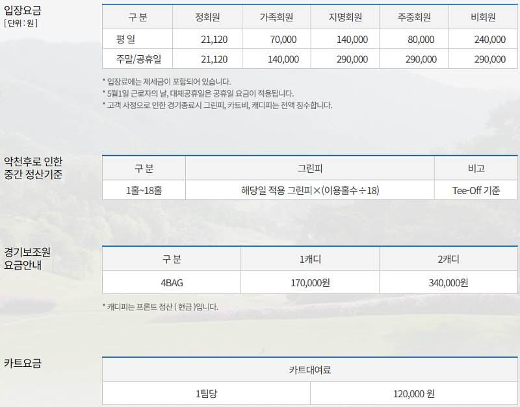The height and width of the screenshot is (407, 520).
Task: Select the 170,000원 1캐디 fee
Action: pos(310,282)
